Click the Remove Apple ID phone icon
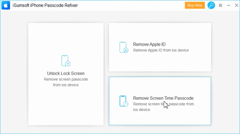The width and height of the screenshot is (240, 134). point(124,47)
